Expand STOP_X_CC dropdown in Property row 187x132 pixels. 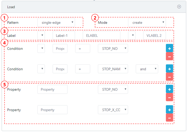coord(113,110)
